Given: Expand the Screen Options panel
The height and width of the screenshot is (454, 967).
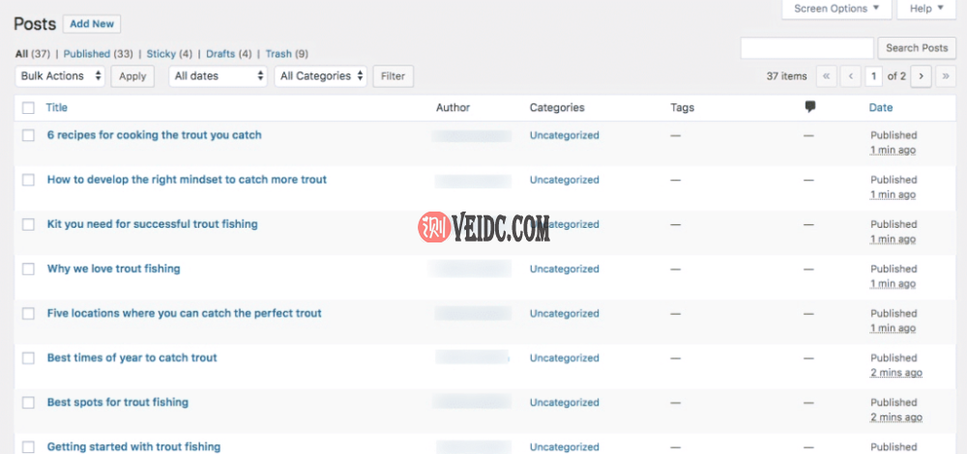Looking at the screenshot, I should (836, 9).
